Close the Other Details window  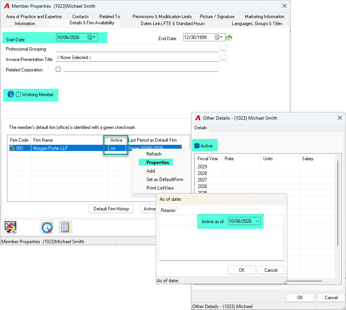[x=339, y=118]
